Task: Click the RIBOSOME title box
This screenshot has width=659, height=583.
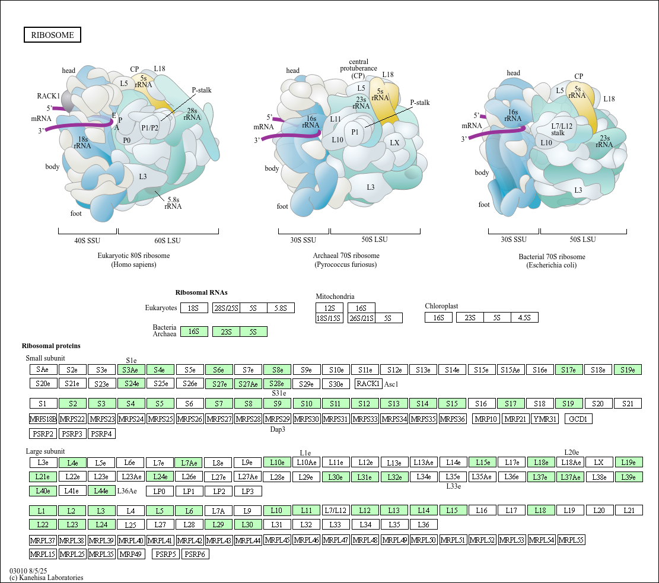Action: [x=52, y=35]
